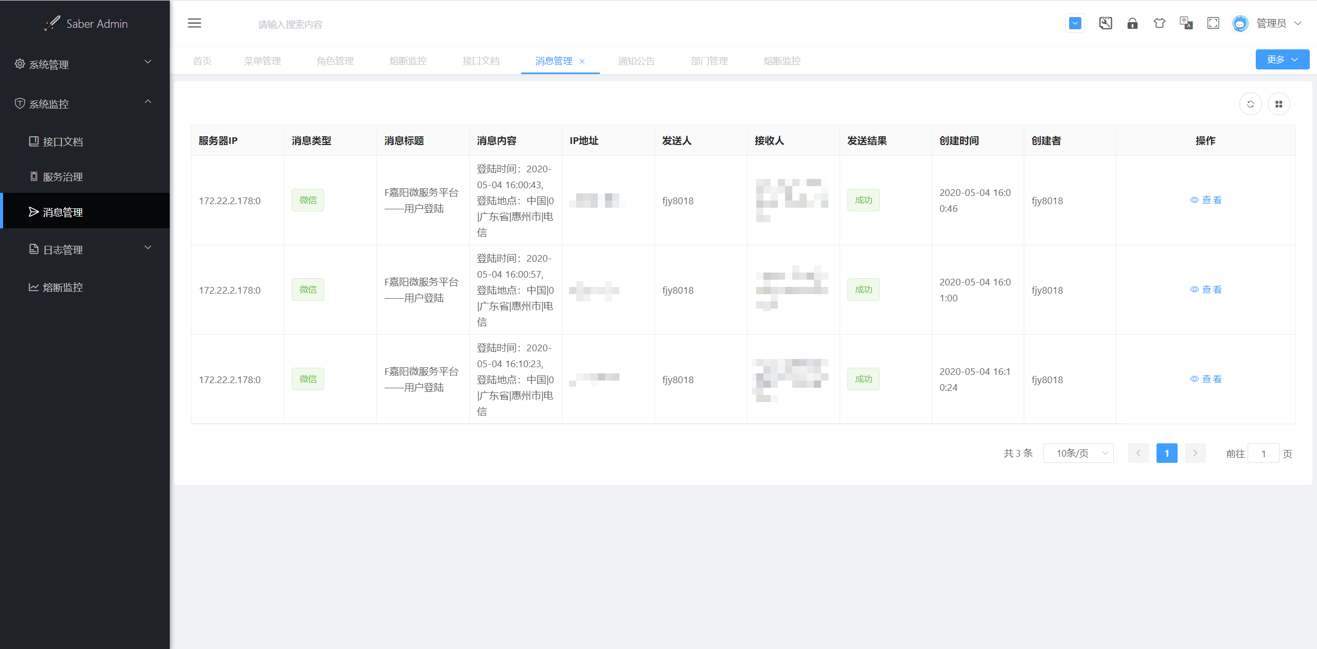Open column display grid settings
The height and width of the screenshot is (649, 1317).
coord(1278,104)
